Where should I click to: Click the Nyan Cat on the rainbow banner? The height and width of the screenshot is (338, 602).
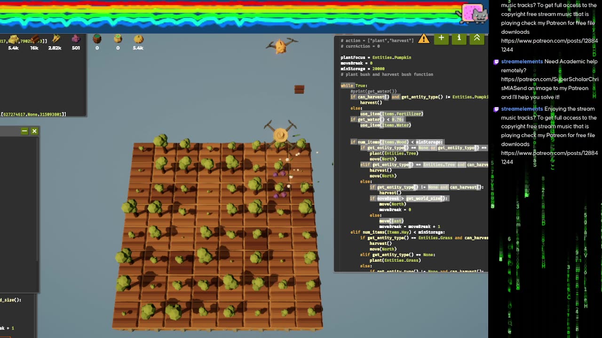pyautogui.click(x=474, y=13)
